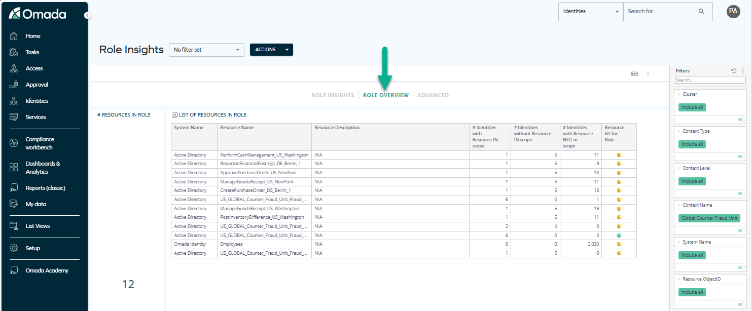Click the Home house icon

click(x=14, y=36)
